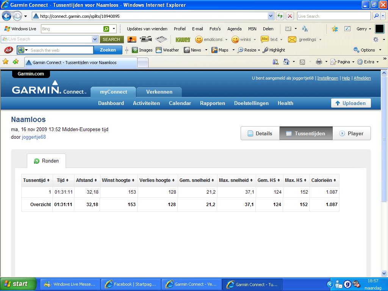Click the palm tree photo icon
Image resolution: width=388 pixels, height=291 pixels.
coord(131,39)
